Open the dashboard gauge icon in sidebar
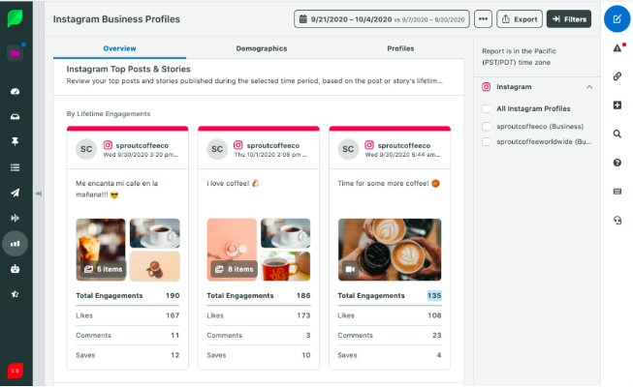Screen dimensions: 633x388 pyautogui.click(x=15, y=92)
